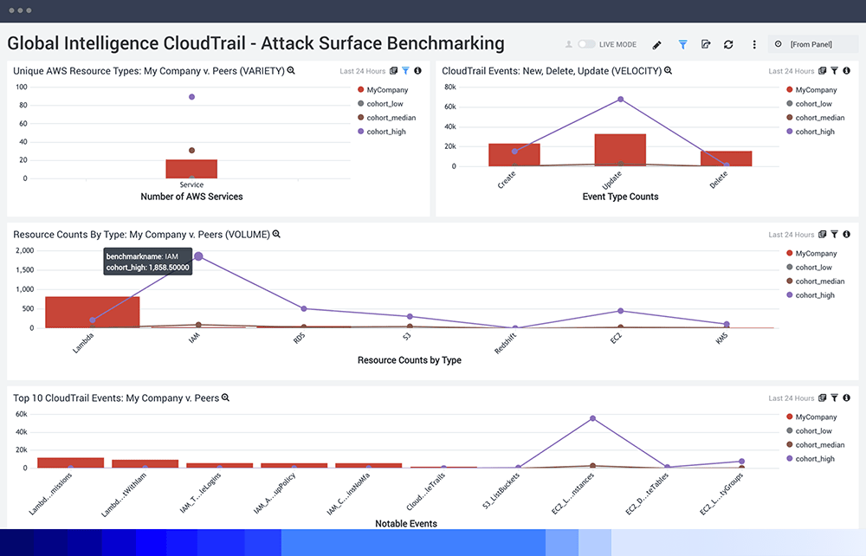Click the cohort_high peak point in Top 10 chart

592,418
